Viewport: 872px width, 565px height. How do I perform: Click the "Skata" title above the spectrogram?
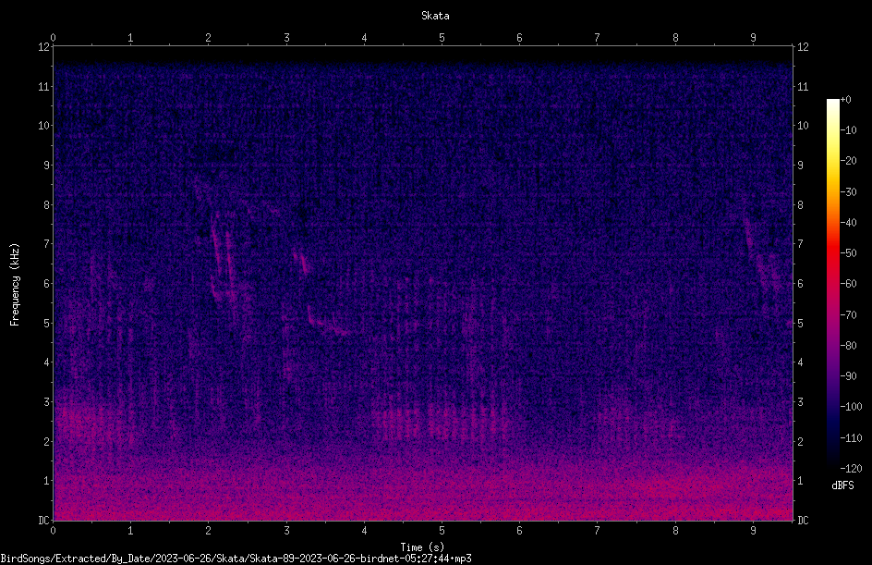pos(435,16)
